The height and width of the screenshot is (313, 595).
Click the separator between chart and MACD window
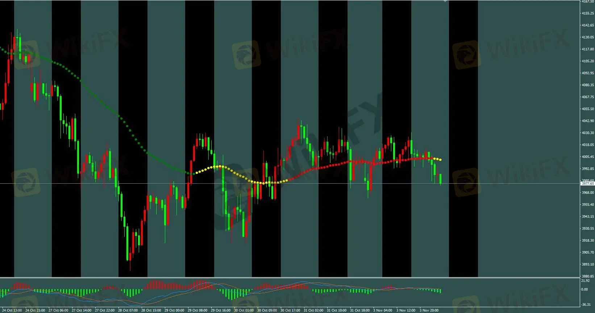290,277
